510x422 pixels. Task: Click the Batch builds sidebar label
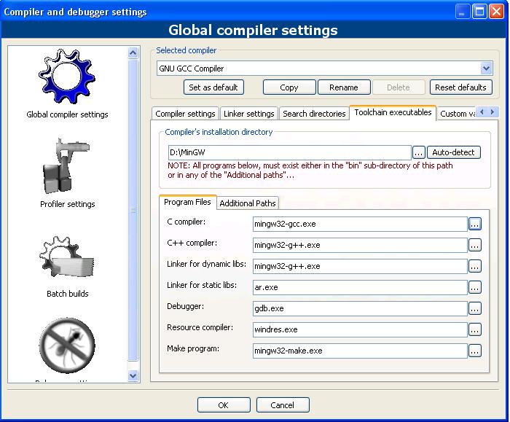67,294
